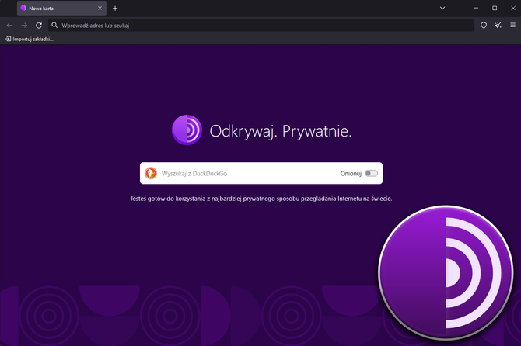Open a new tab with plus button

[x=115, y=9]
